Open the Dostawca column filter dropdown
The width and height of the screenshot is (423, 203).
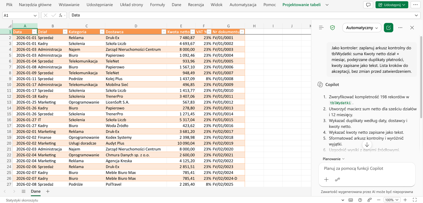coord(164,32)
